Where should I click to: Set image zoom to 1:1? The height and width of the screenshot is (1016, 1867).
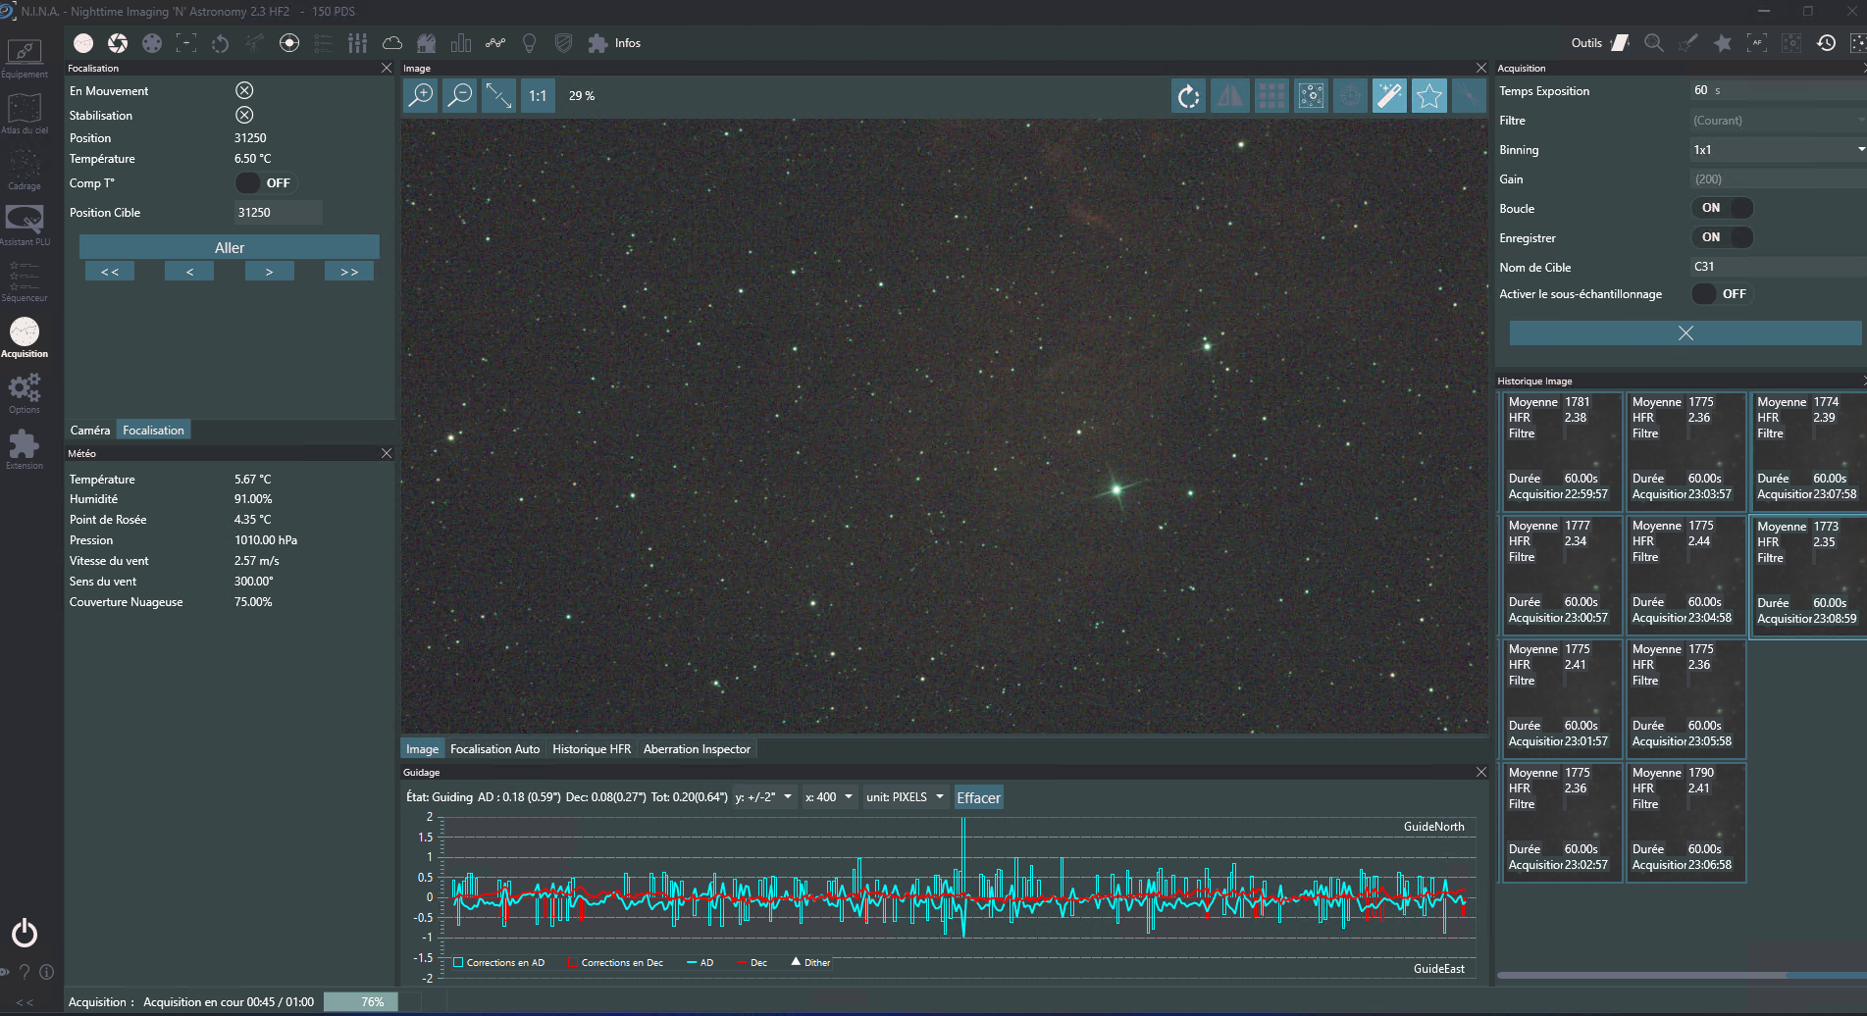coord(538,95)
